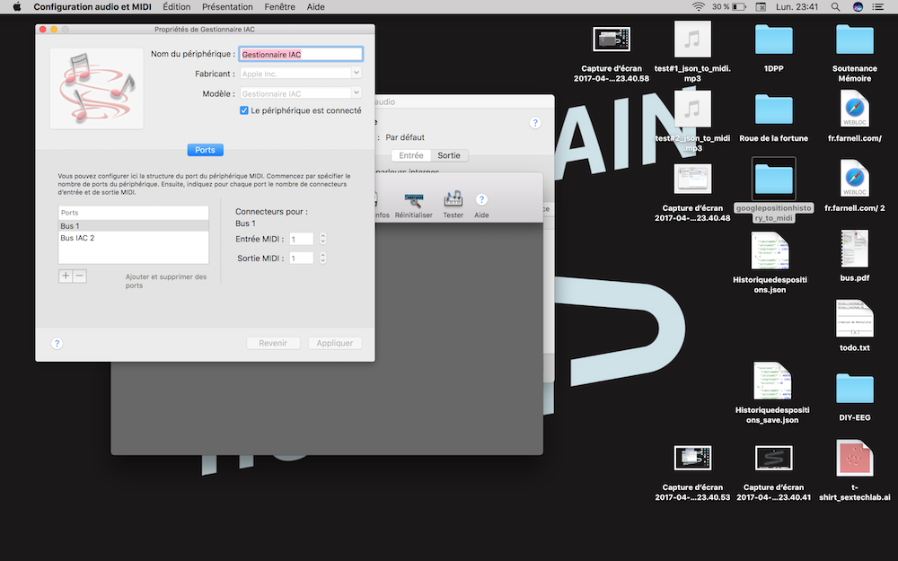This screenshot has height=561, width=898.
Task: Click the Tester keyboard icon
Action: tap(453, 200)
